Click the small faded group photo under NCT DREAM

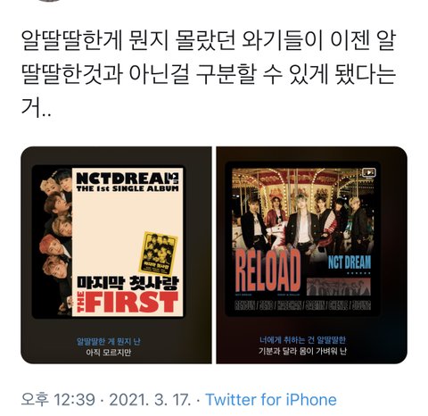339,287
